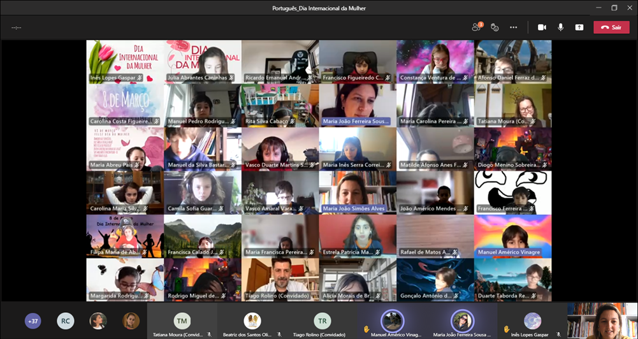This screenshot has width=638, height=339.
Task: Open the reactions and raise hand menu
Action: point(494,27)
